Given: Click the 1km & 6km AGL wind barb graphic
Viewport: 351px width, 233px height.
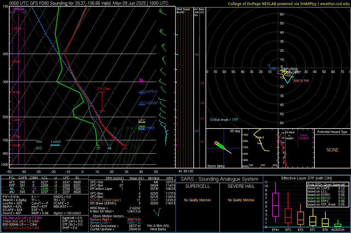Looking at the screenshot, I should [x=157, y=212].
